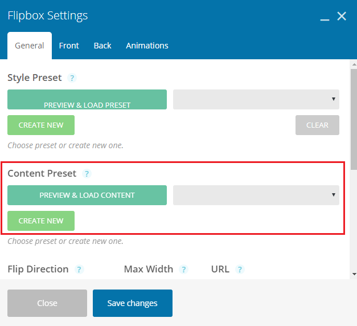Viewport: 357px width, 326px height.
Task: Select the General tab
Action: 30,46
